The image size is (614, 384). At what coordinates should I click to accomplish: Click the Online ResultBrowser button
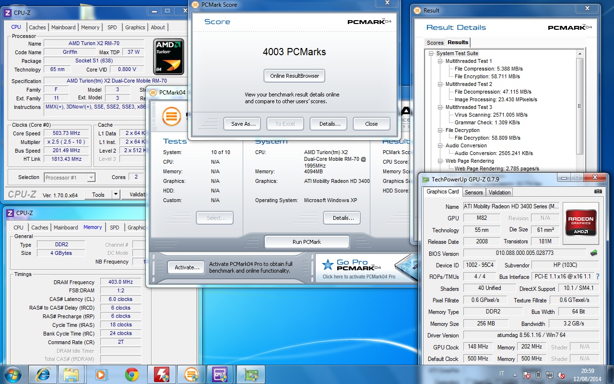(x=295, y=76)
